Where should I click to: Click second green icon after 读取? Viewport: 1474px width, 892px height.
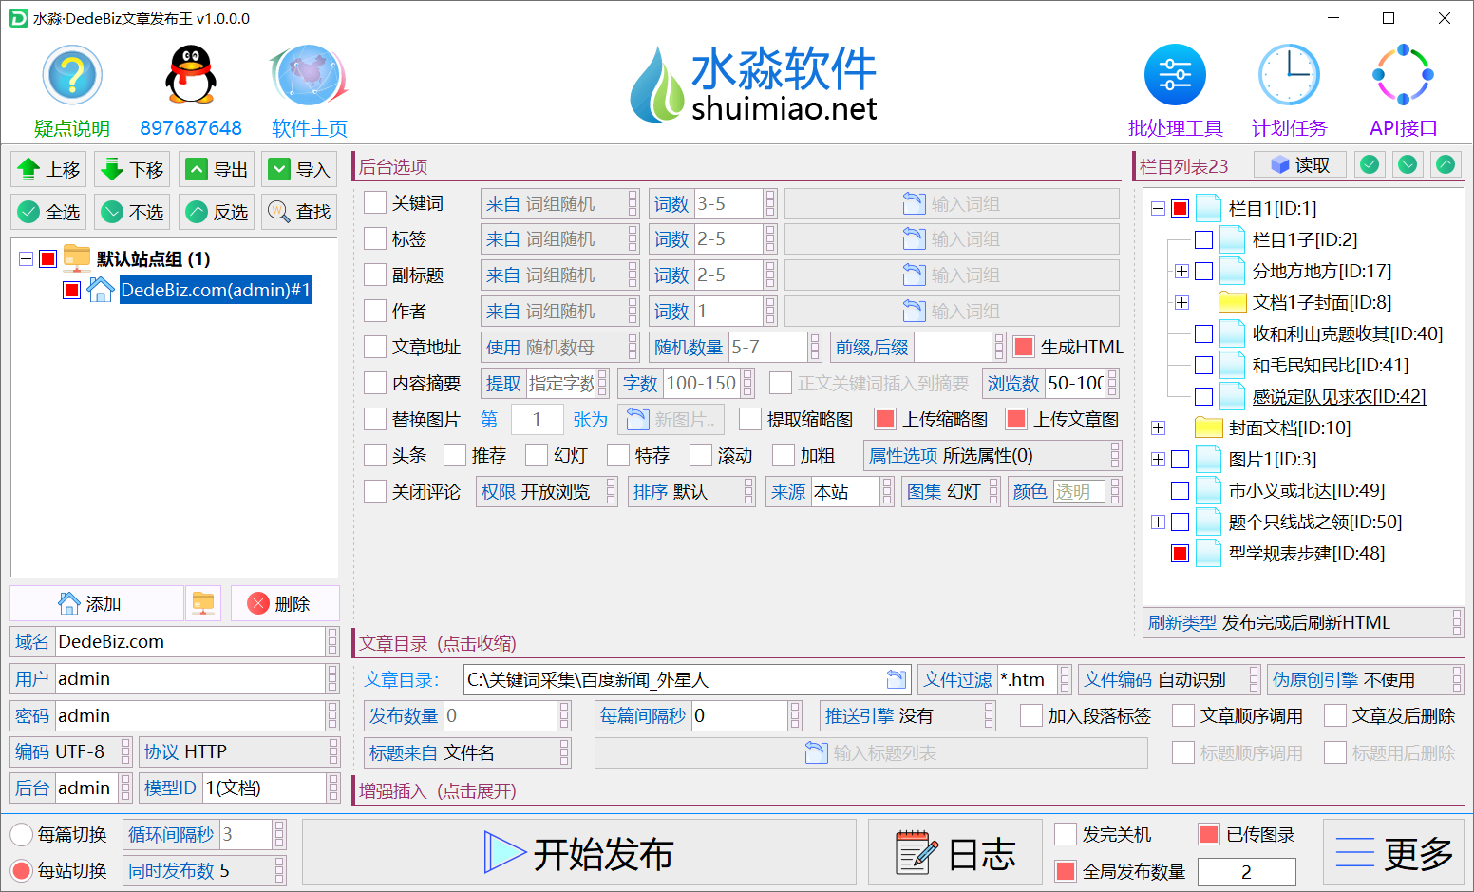coord(1408,165)
